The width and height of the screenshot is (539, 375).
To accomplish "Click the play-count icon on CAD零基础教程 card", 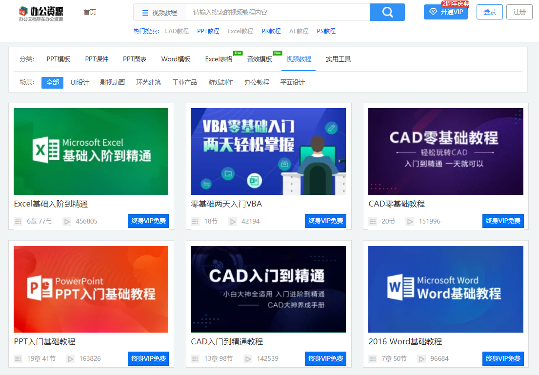I will point(410,221).
